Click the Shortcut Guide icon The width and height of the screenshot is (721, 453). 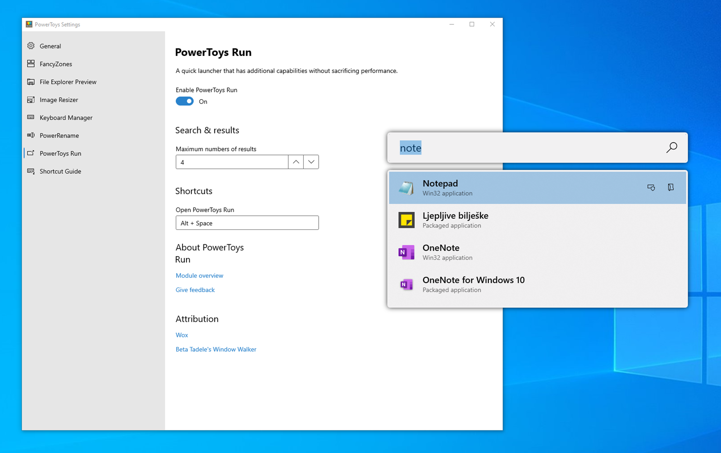point(31,171)
